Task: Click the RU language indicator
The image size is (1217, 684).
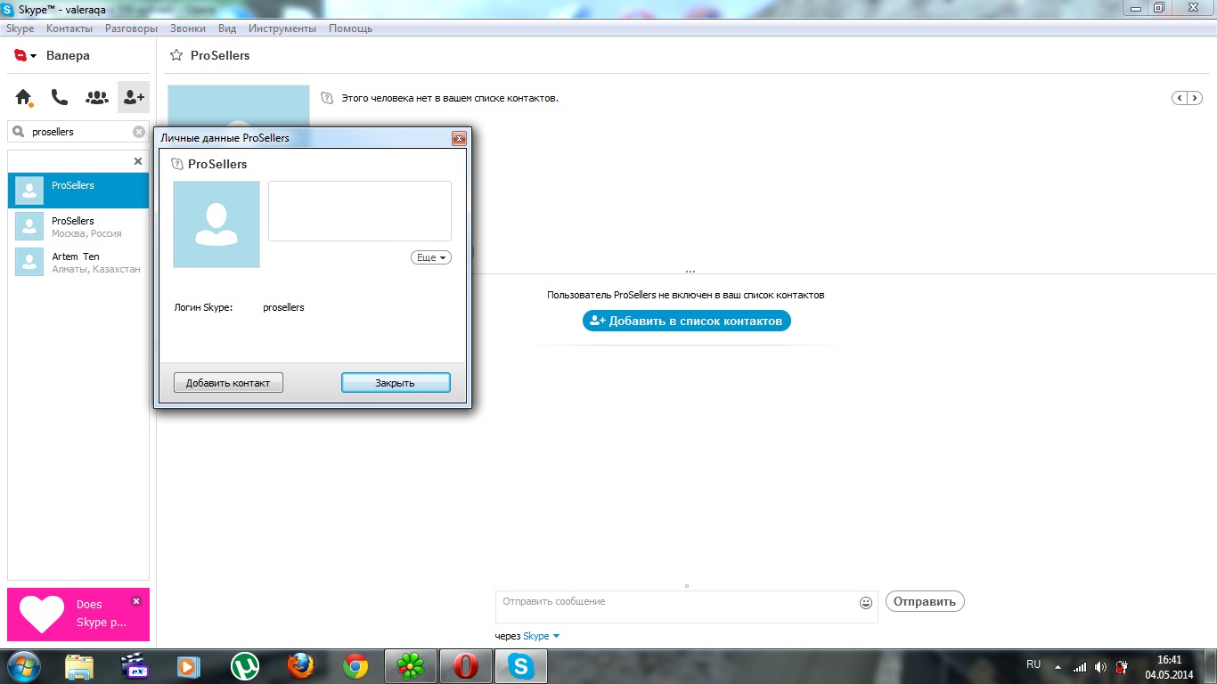Action: [1033, 664]
